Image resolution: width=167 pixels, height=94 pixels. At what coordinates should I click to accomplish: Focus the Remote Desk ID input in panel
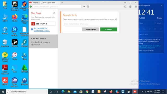coord(90,24)
